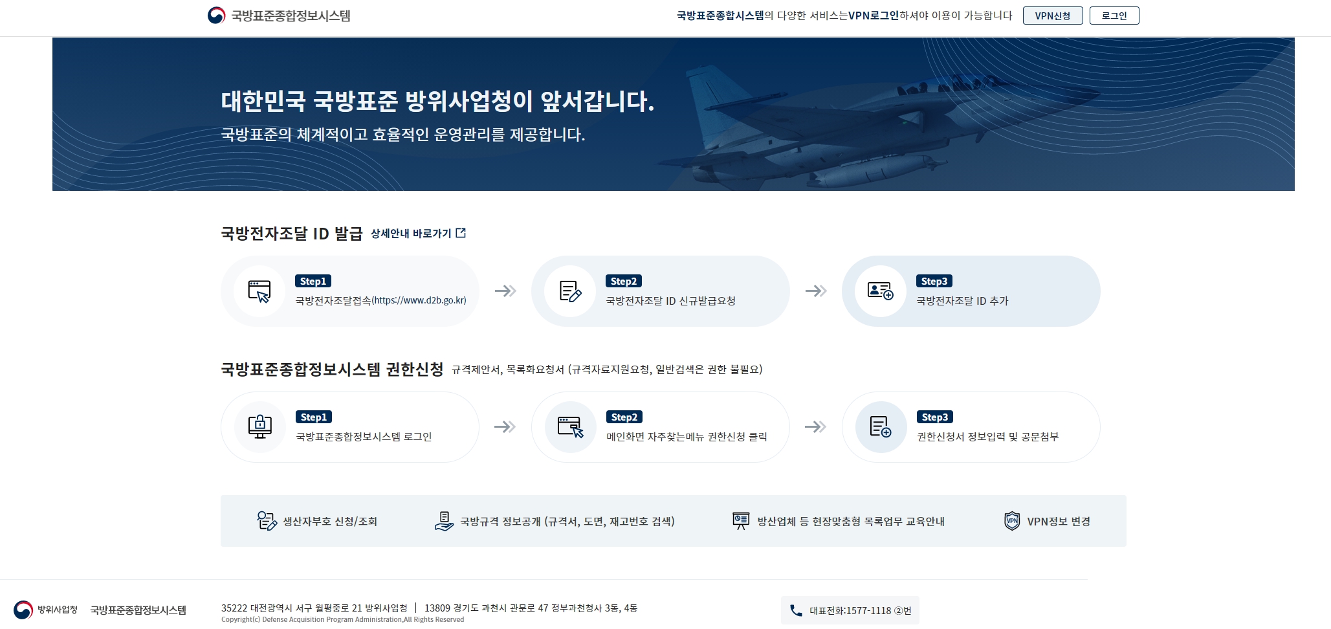
Task: Click the window cursor icon for 권한신청 클릭
Action: click(570, 427)
